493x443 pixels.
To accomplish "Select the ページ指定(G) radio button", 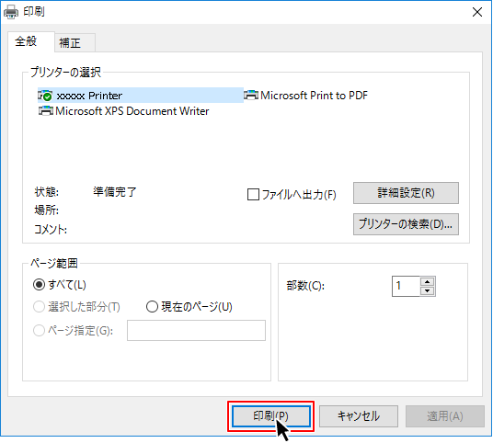I will tap(39, 330).
